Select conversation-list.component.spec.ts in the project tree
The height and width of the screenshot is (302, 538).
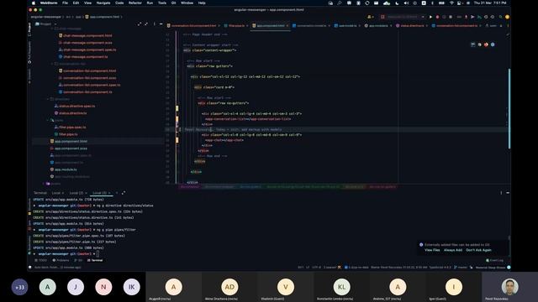tap(90, 85)
